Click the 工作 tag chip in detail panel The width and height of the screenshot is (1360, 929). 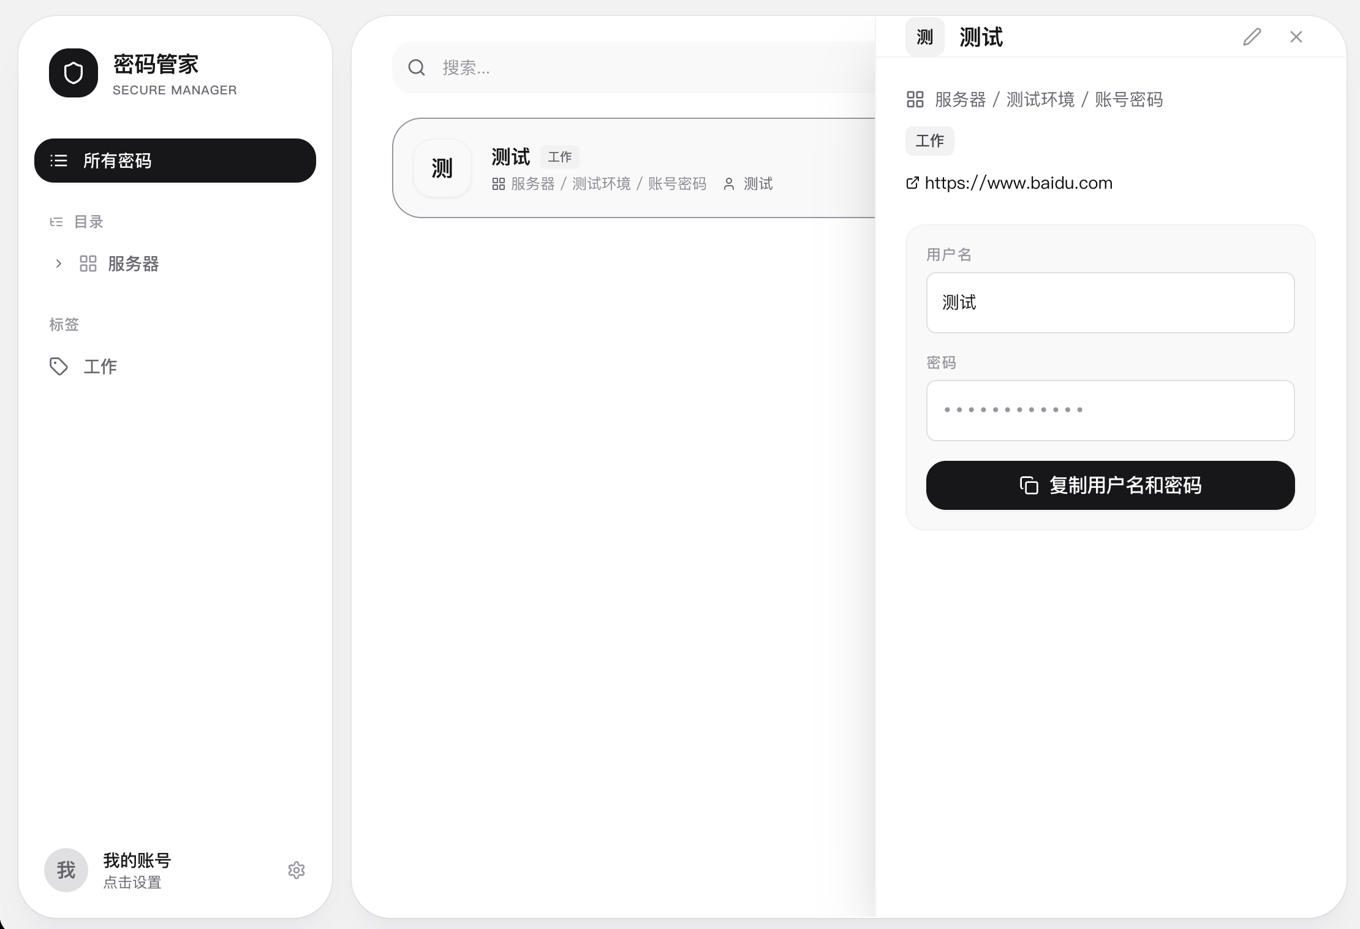(929, 141)
